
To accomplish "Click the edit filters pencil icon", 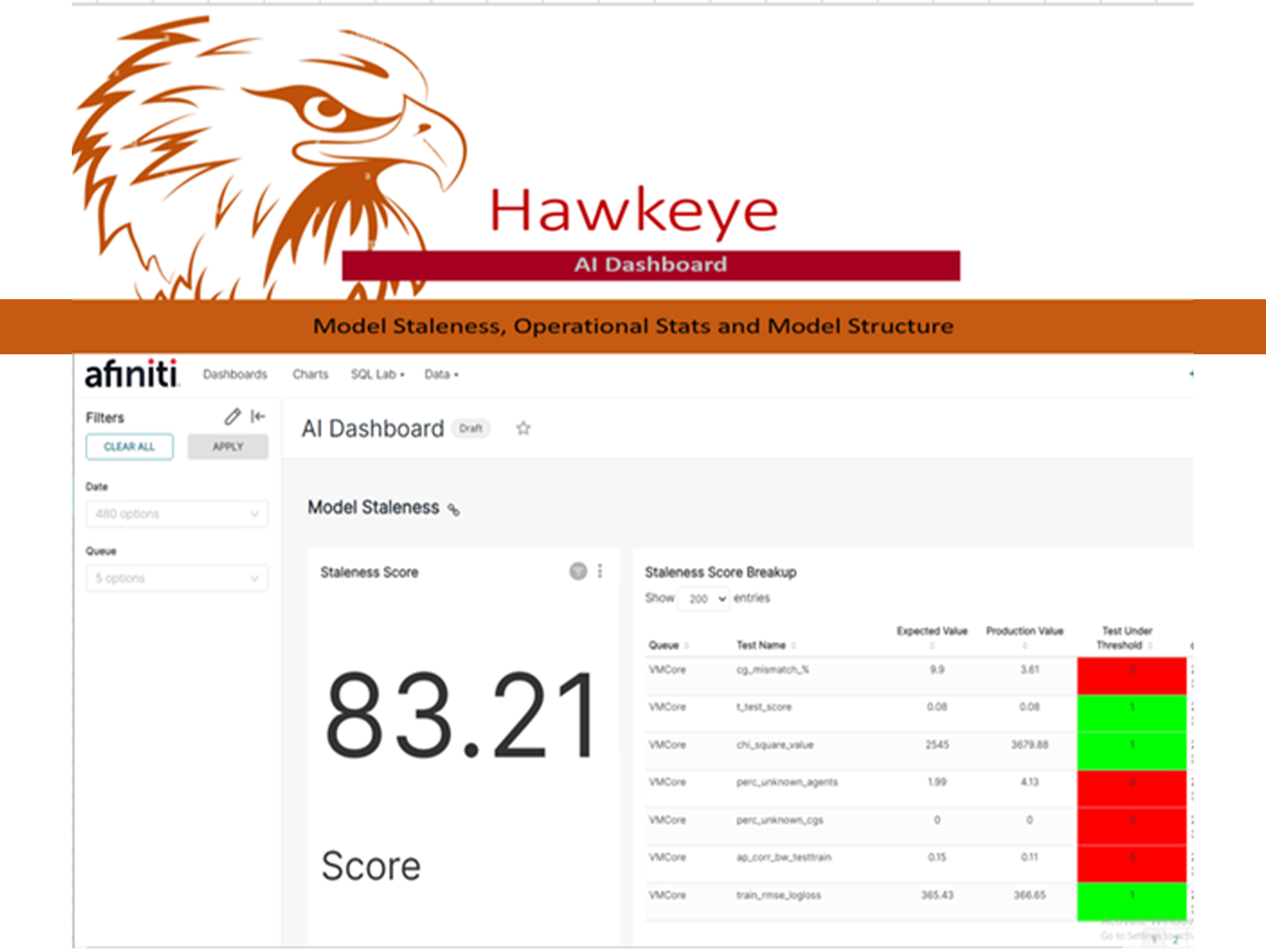I will pyautogui.click(x=232, y=416).
